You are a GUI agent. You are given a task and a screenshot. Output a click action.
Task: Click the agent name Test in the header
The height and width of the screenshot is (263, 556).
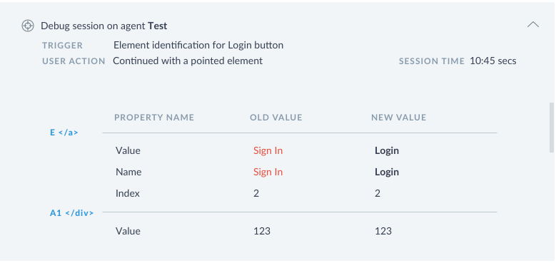pyautogui.click(x=158, y=26)
